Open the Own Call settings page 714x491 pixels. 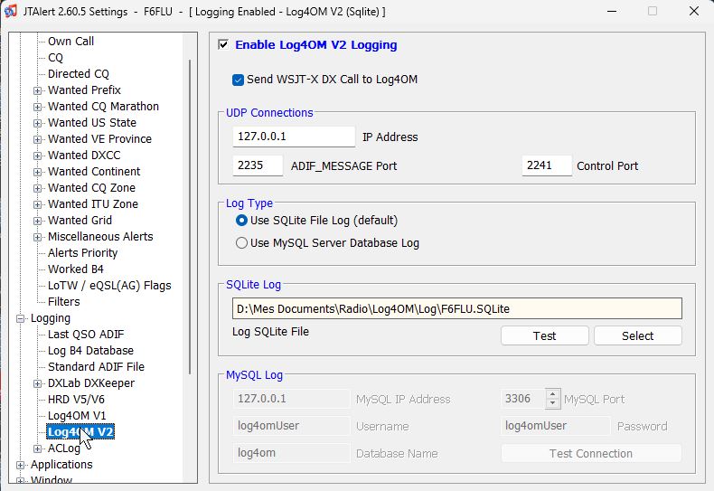tap(70, 42)
